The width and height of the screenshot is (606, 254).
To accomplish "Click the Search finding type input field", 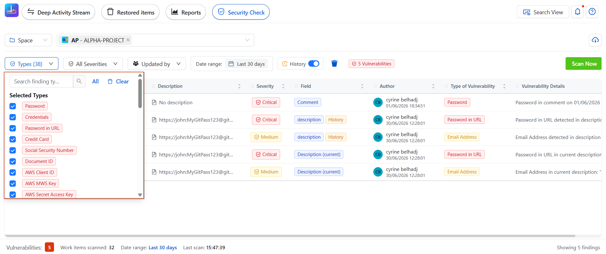I will tap(41, 81).
